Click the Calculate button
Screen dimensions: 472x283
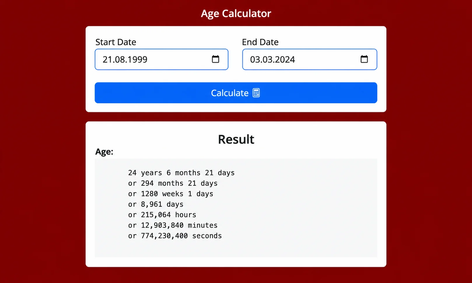coord(236,93)
